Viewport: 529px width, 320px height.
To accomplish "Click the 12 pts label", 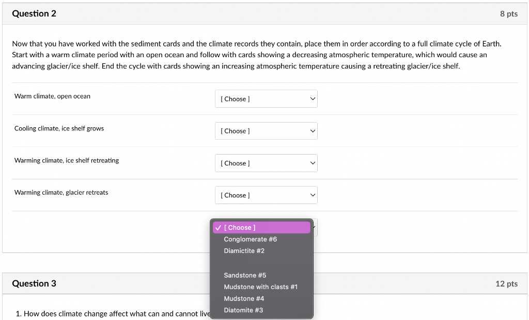I will [507, 283].
